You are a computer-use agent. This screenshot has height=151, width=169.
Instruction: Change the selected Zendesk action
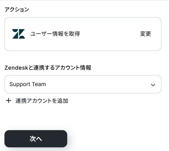click(x=145, y=34)
